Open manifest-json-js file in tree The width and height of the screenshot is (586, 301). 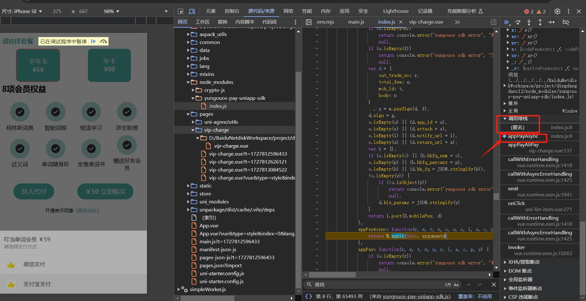coord(218,250)
